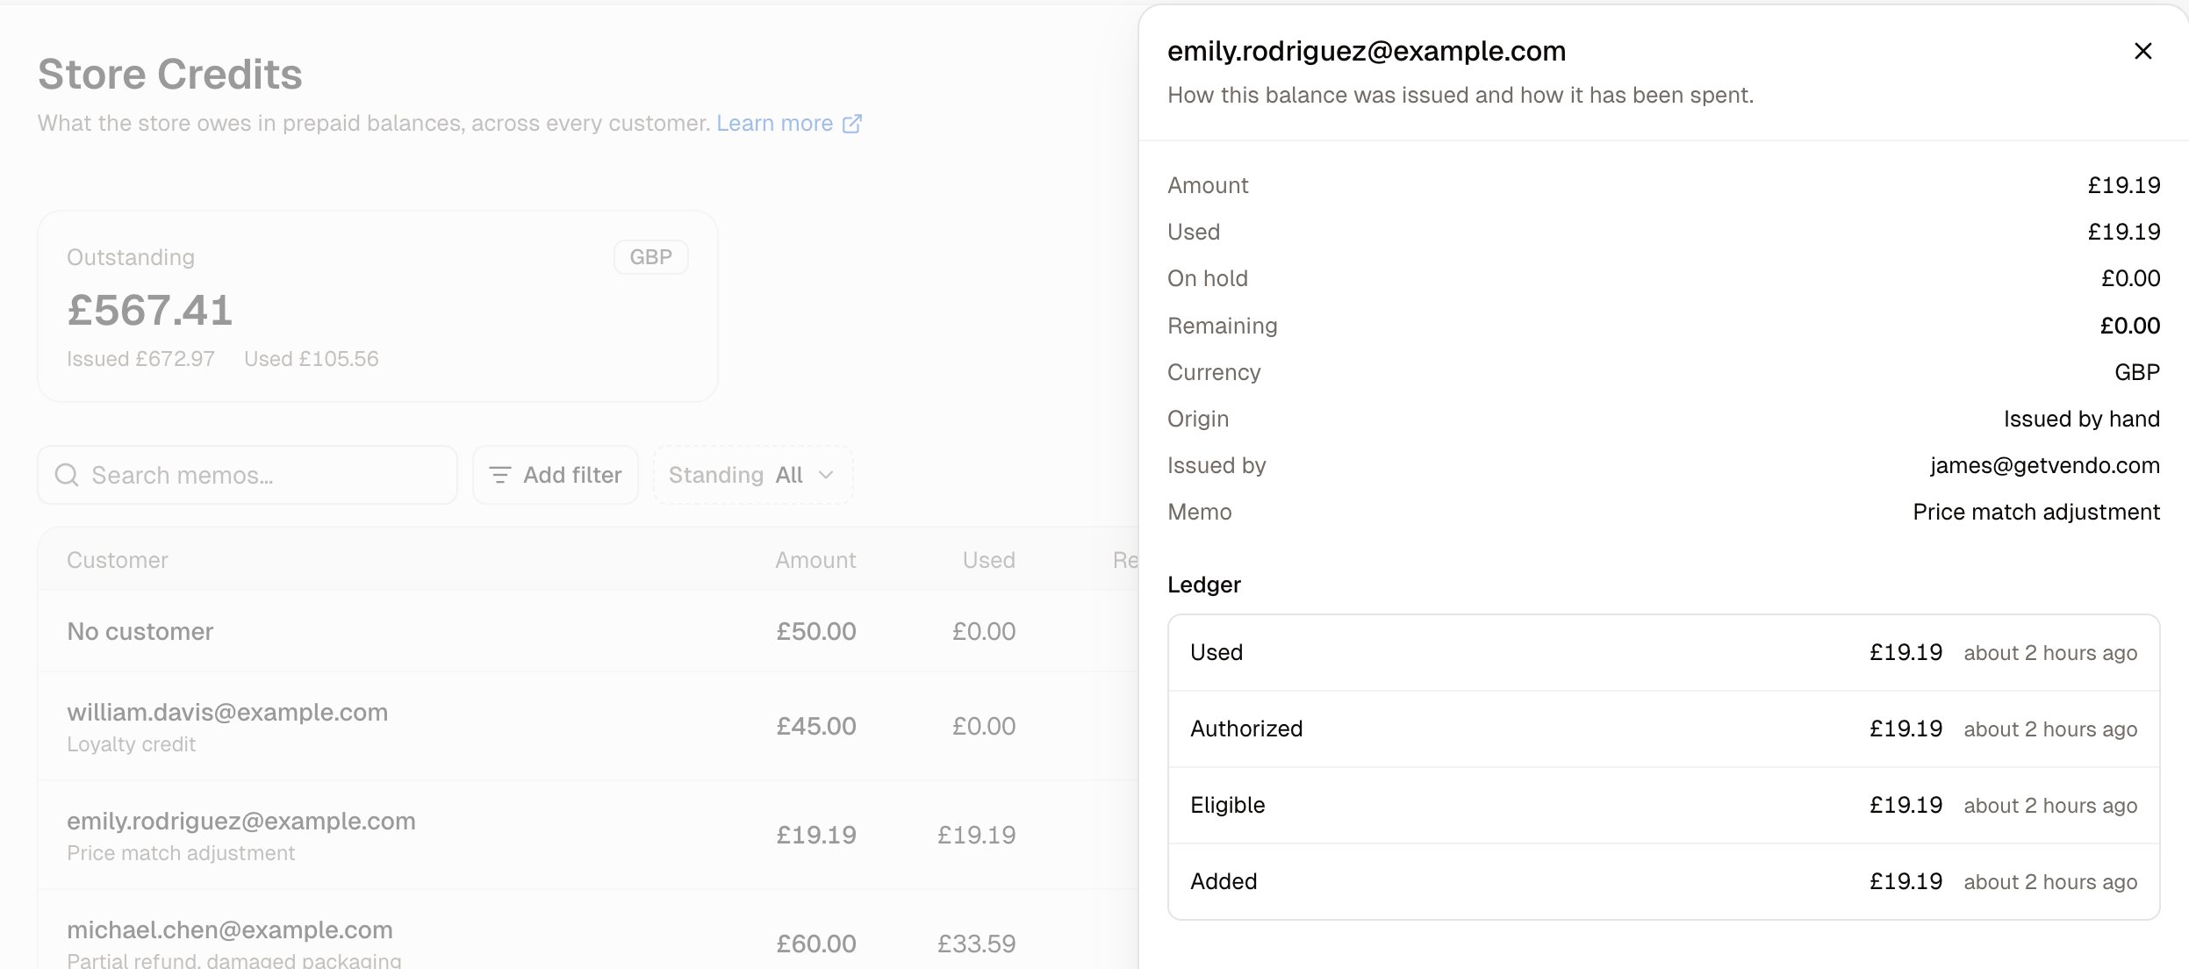Open michael.chen@example.com credit row
Screen dimensions: 2189x969
pyautogui.click(x=588, y=930)
